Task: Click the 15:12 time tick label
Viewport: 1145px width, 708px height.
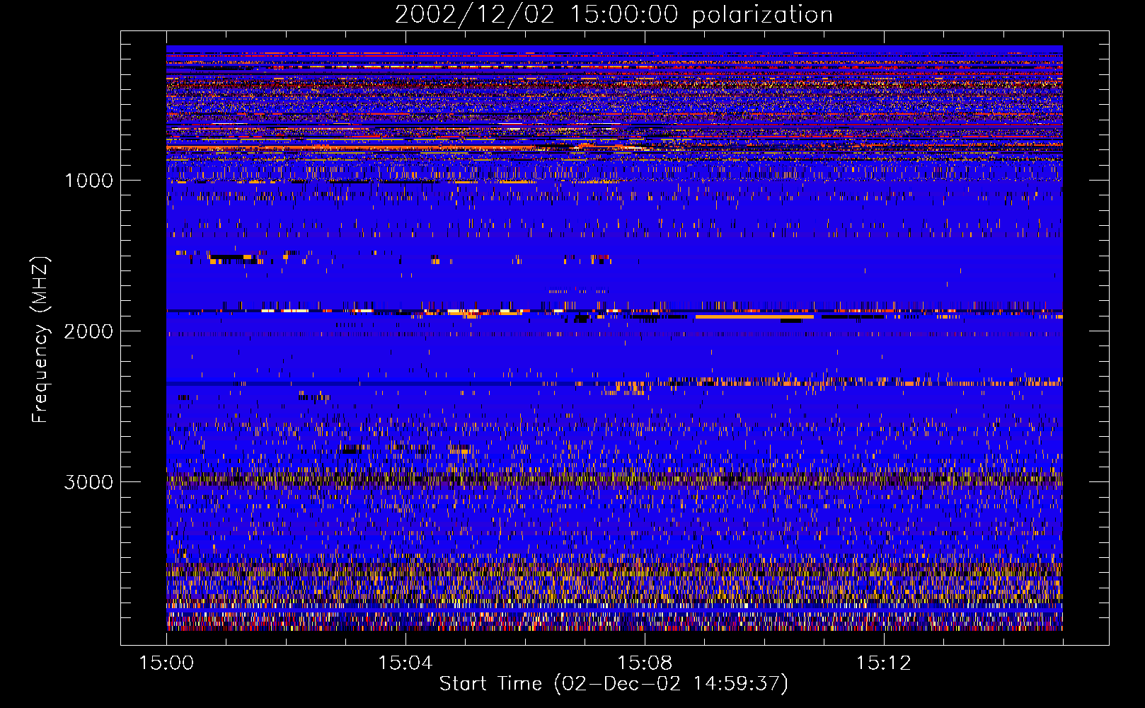Action: coord(884,663)
